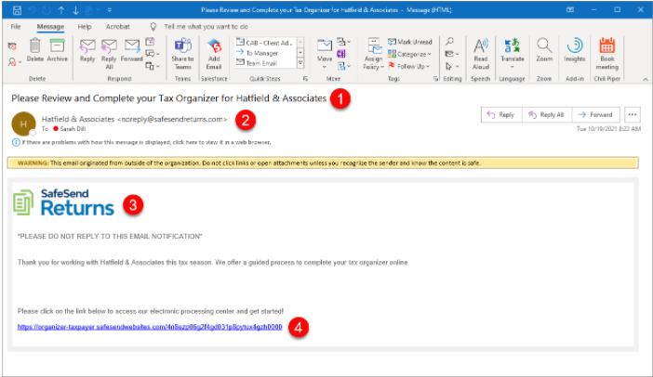Viewport: 653px width, 377px height.
Task: Open the Follow Up flag dropdown
Action: (x=409, y=66)
